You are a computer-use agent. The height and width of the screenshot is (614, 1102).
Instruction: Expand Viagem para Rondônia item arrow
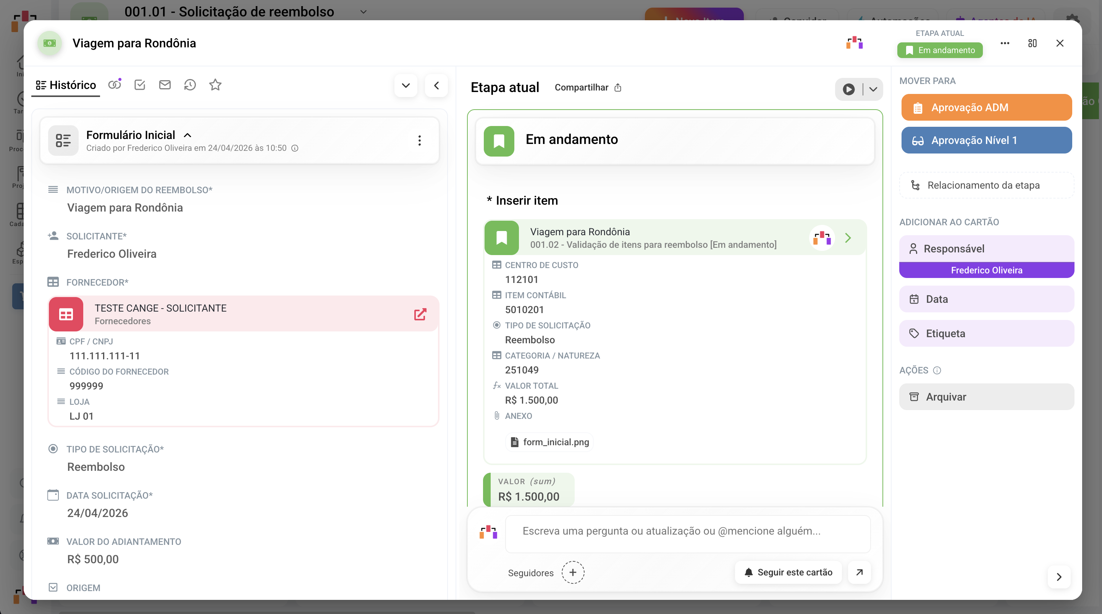pos(848,238)
